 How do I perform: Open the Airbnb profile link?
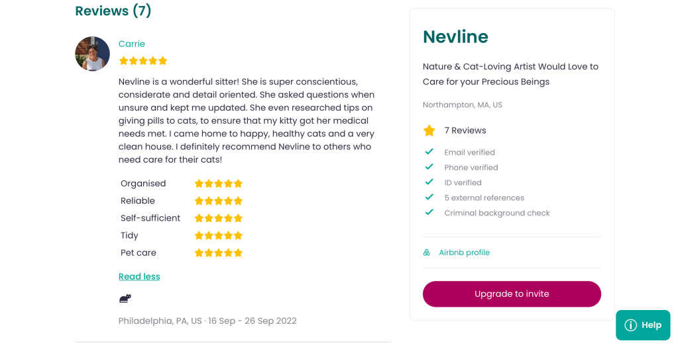pyautogui.click(x=464, y=252)
